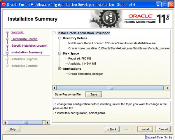This screenshot has height=140, width=175.
Task: Cancel the installation wizard
Action: [163, 129]
